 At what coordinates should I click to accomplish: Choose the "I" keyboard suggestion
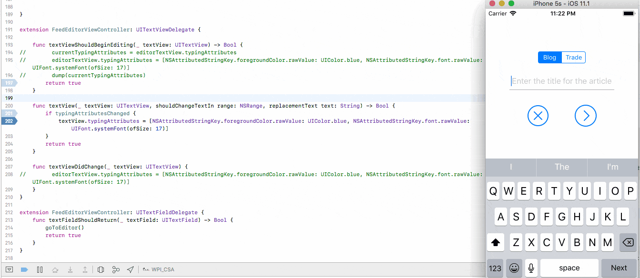coord(511,167)
